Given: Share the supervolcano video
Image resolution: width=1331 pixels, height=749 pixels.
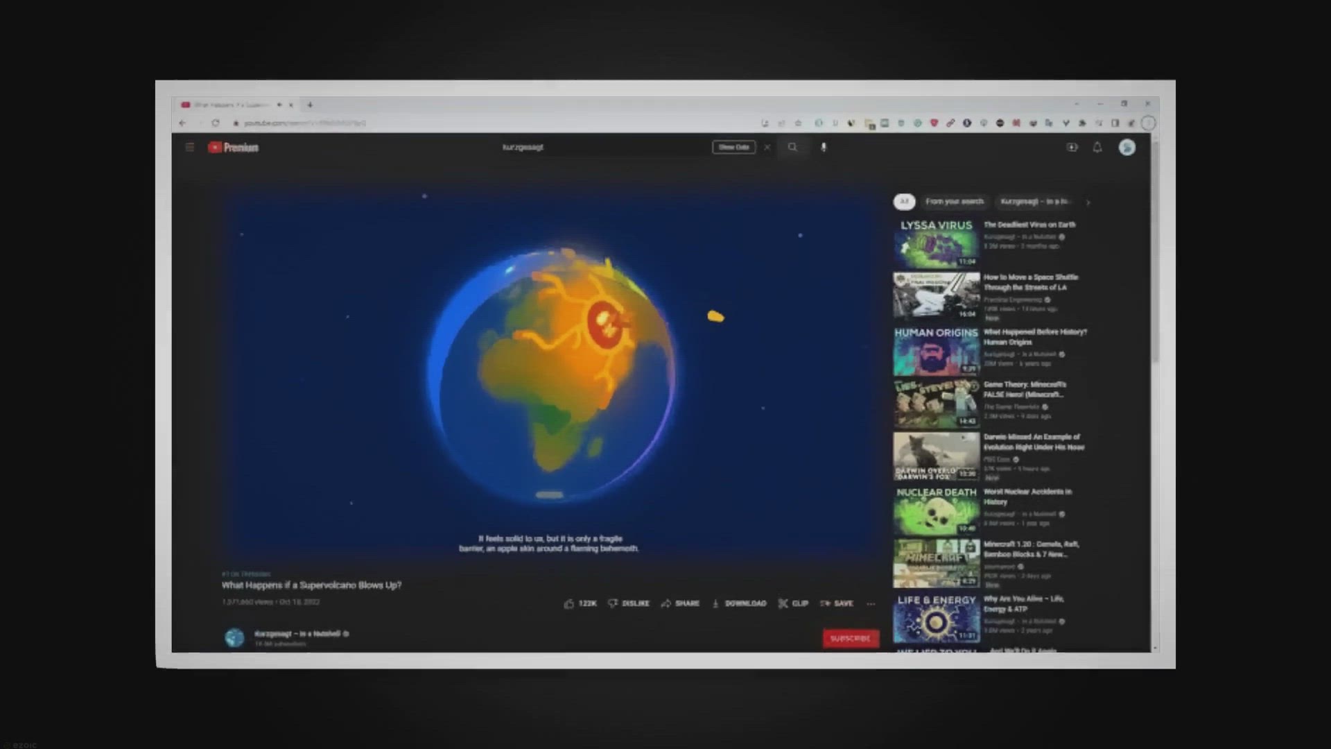Looking at the screenshot, I should tap(680, 603).
